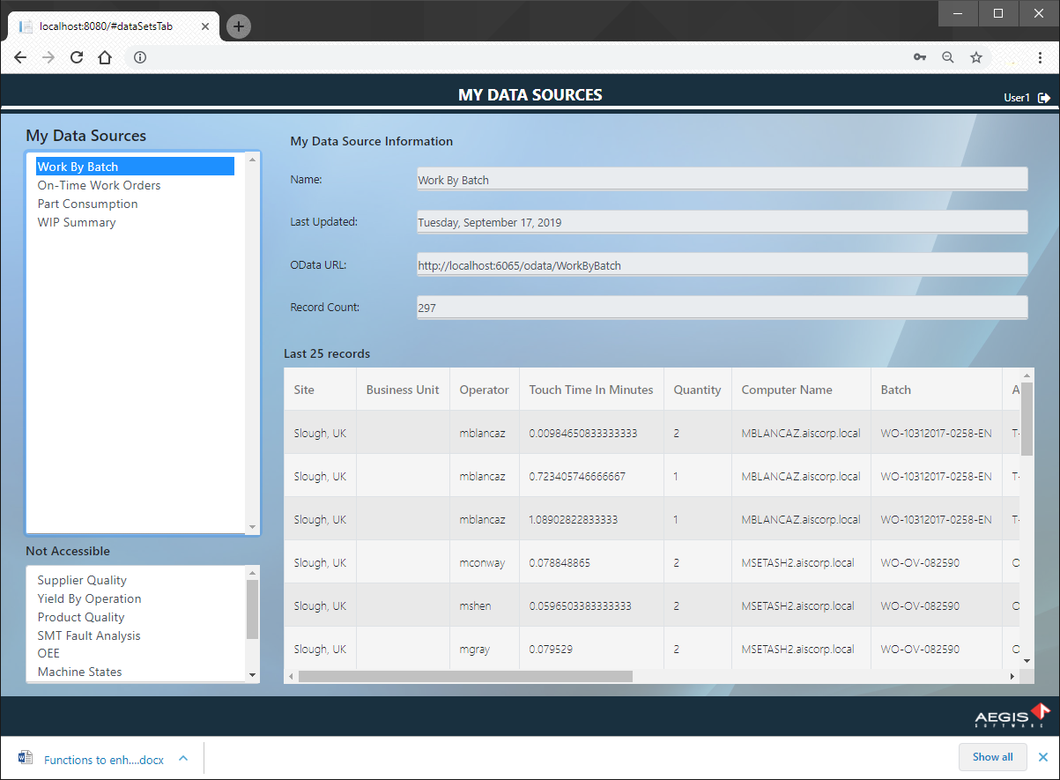Click Supplier Quality in the Not Accessible list
This screenshot has width=1060, height=780.
(x=82, y=580)
